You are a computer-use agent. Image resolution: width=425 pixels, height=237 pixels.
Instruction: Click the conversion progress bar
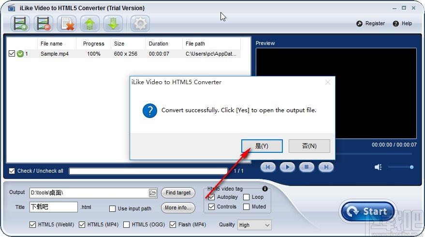148,171
